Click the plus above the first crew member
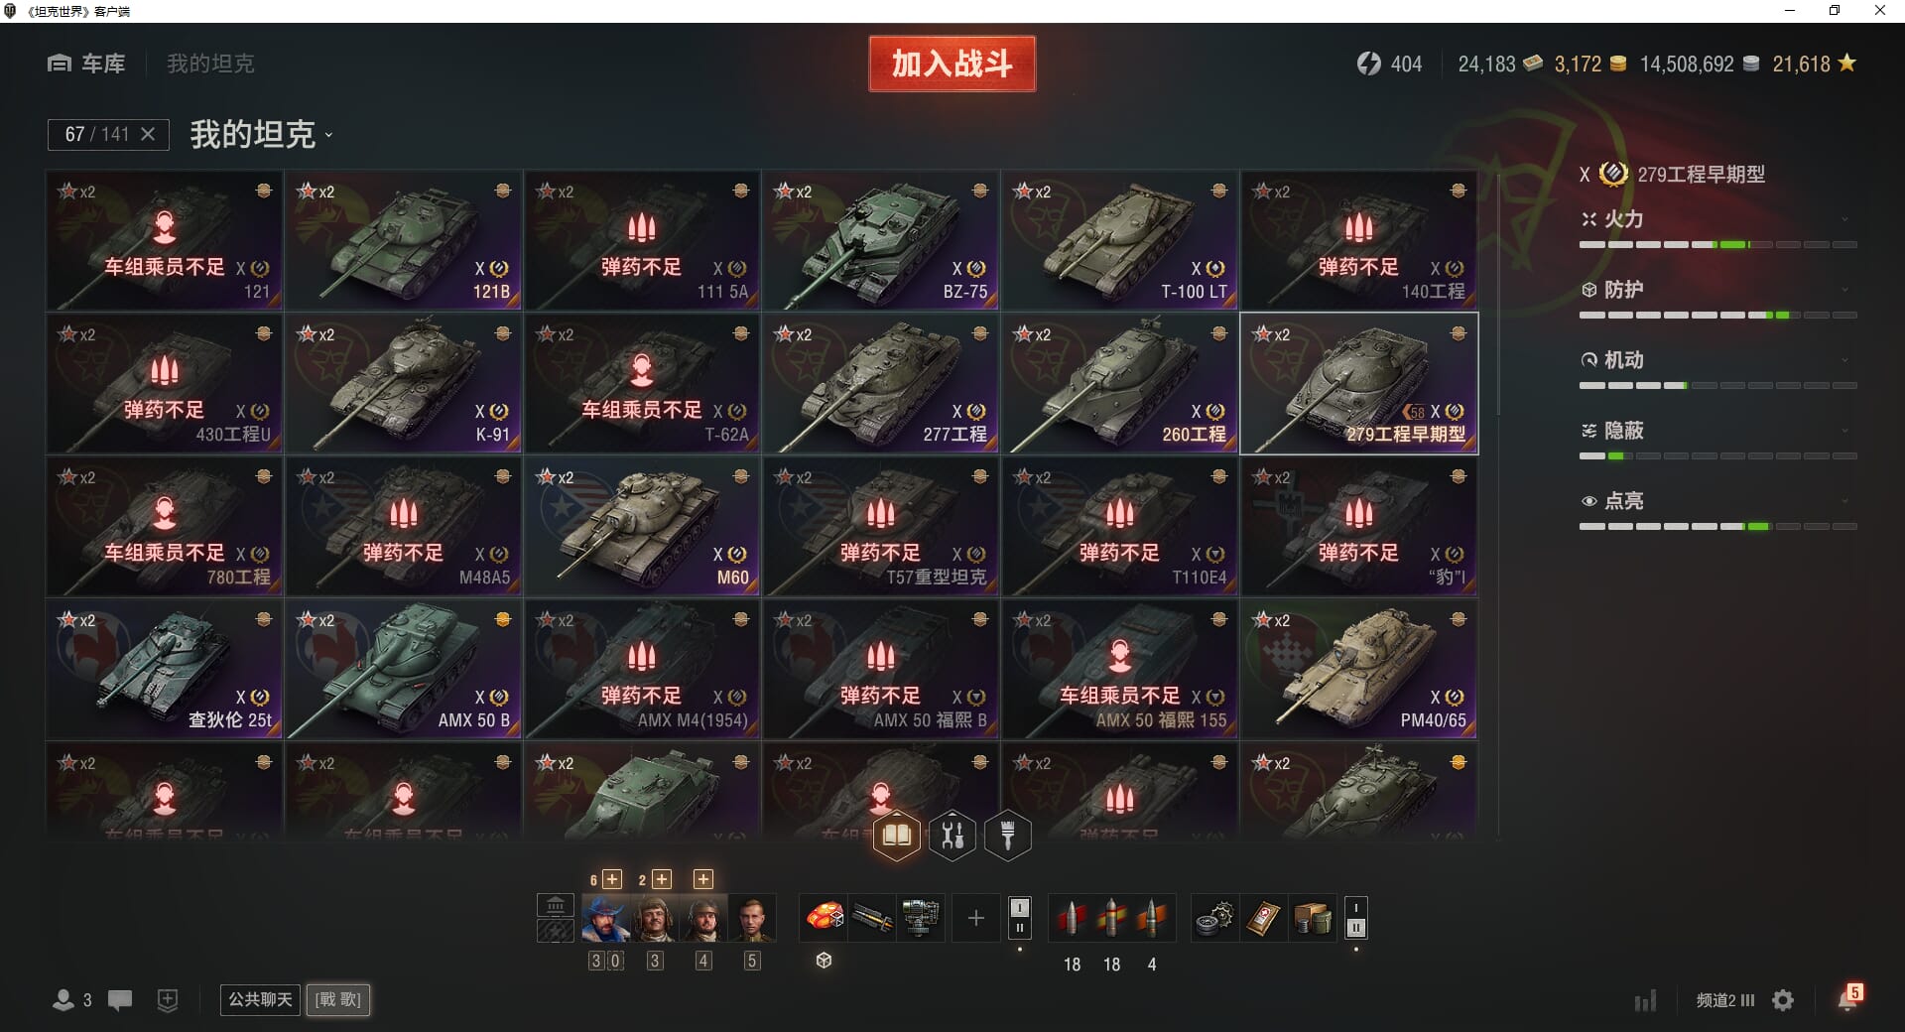Viewport: 1905px width, 1032px height. click(612, 879)
